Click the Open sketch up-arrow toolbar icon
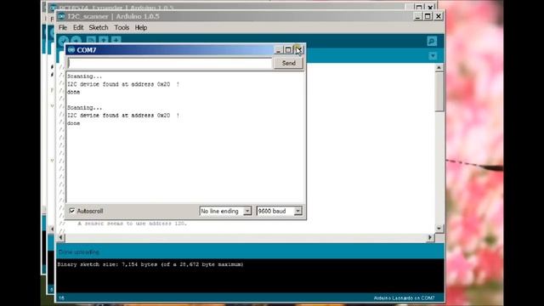Viewport: 544px width, 306px height. pyautogui.click(x=104, y=40)
